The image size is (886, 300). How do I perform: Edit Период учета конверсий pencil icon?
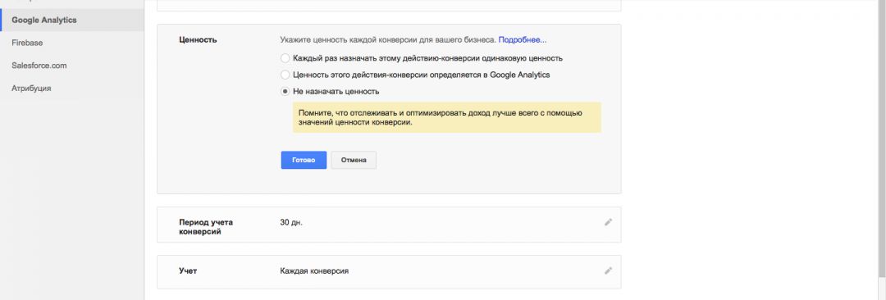[608, 222]
